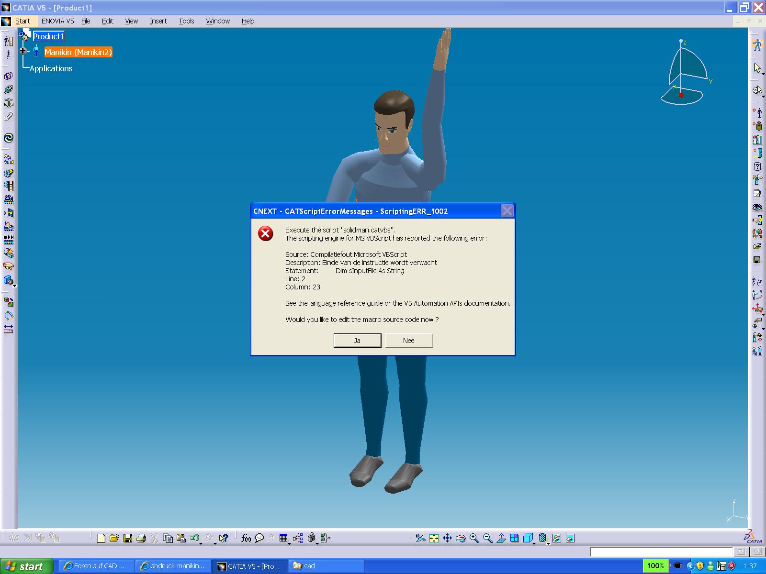
Task: Click the Measure arc icon
Action: [x=8, y=316]
